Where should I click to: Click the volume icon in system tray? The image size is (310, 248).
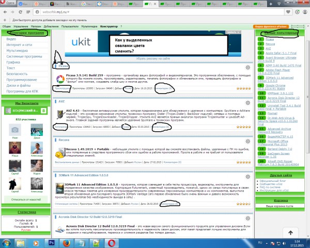(x=284, y=243)
